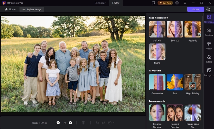214x129 pixels.
Task: Click the Face Restoration section heading
Action: tap(158, 17)
